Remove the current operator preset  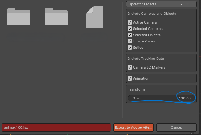[193, 4]
